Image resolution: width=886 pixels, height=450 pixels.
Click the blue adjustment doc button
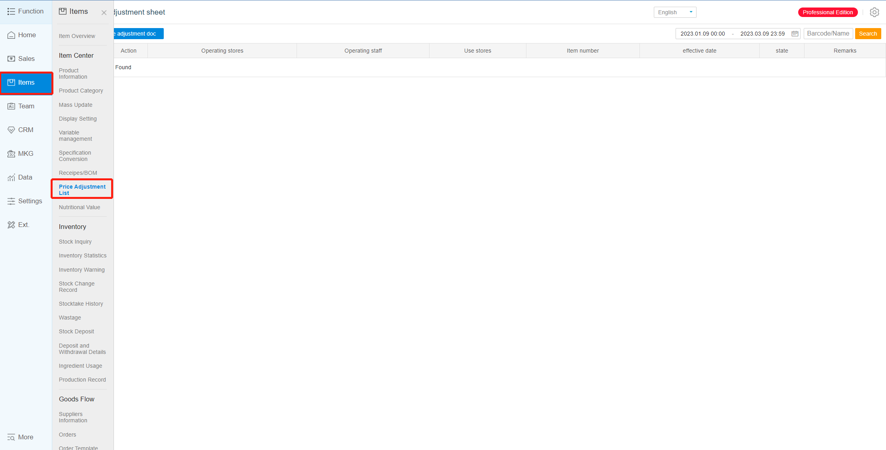coord(138,34)
